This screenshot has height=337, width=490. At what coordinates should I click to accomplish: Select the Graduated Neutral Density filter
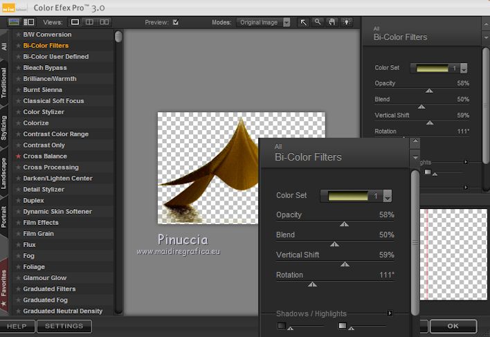[x=63, y=311]
